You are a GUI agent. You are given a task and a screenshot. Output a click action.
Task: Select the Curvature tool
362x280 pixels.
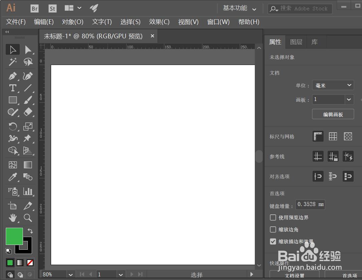pos(28,76)
